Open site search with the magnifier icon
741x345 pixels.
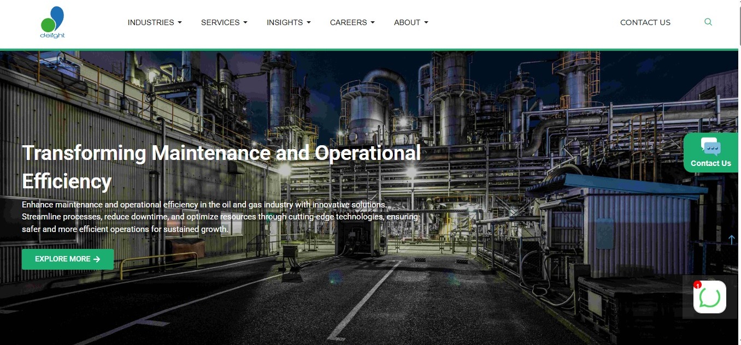point(708,22)
